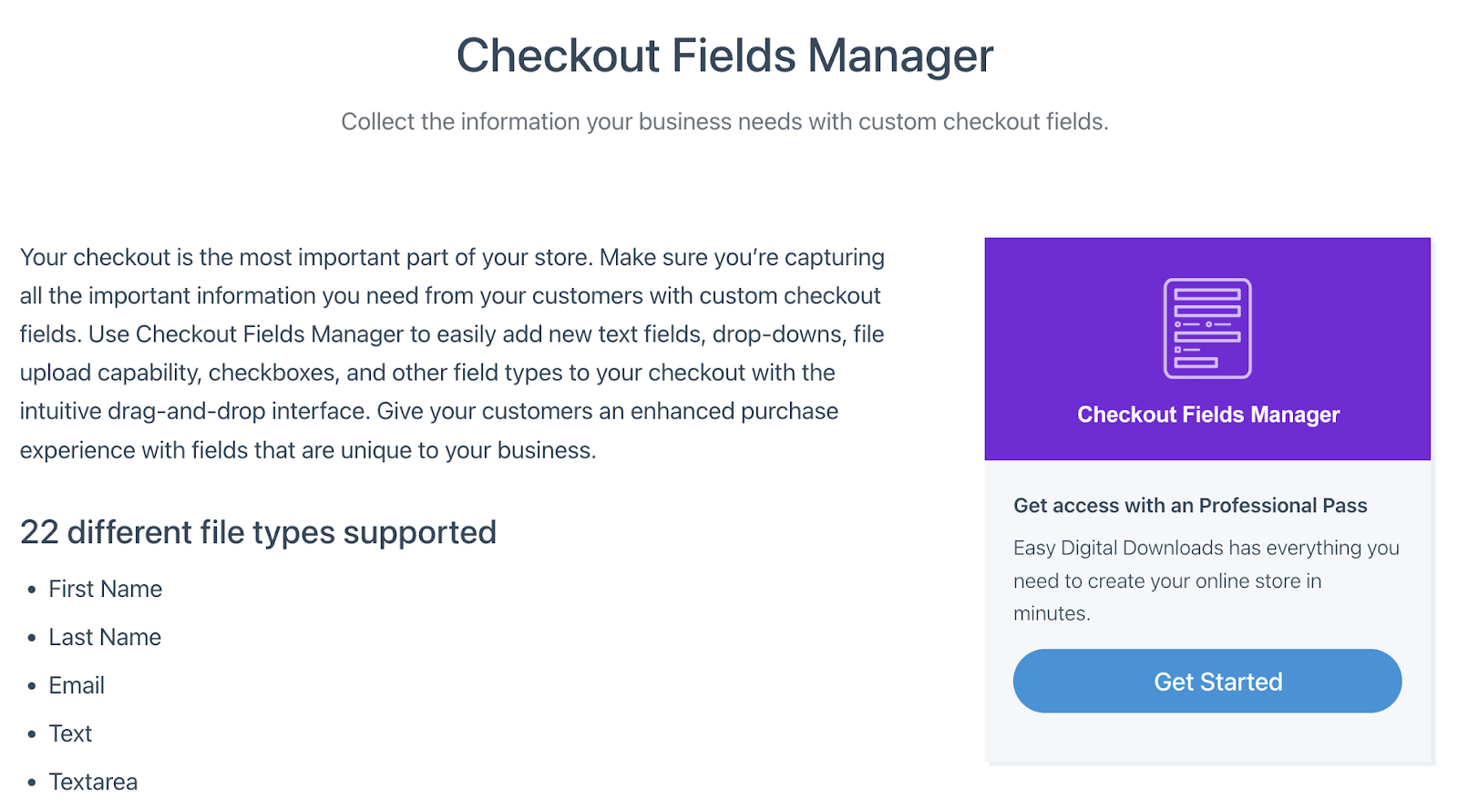Select the 'Collect the information' subtitle text
Viewport: 1458px width, 811px height.
coord(724,122)
